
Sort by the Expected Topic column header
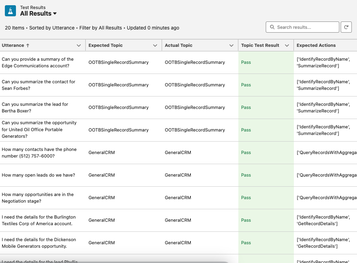[105, 45]
